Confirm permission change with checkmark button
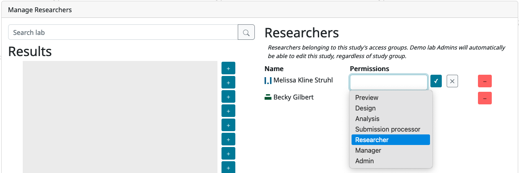The image size is (519, 173). tap(436, 81)
